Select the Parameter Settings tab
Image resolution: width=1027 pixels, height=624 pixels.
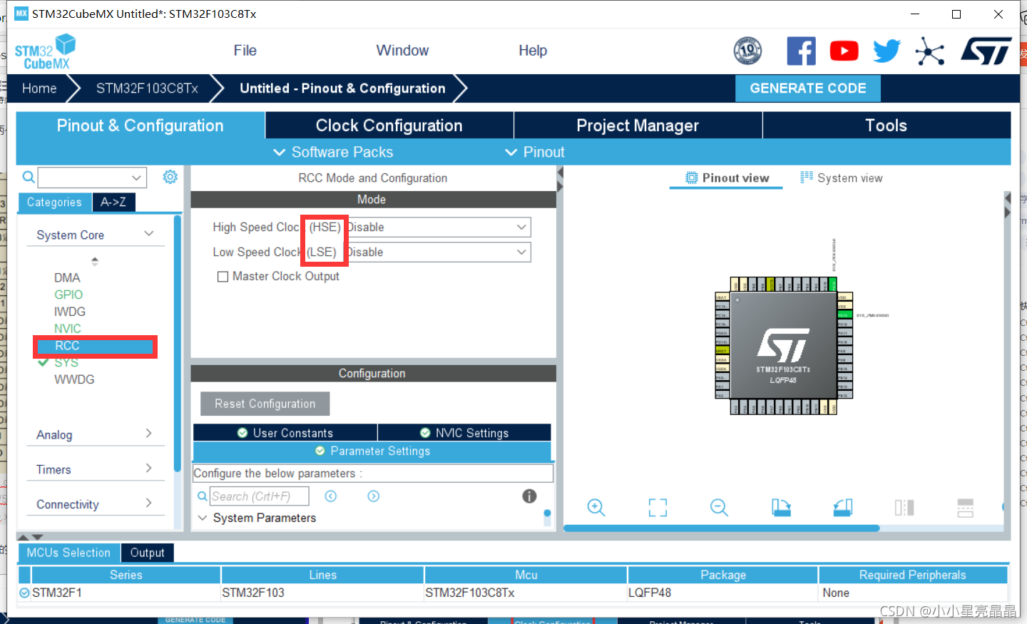372,451
